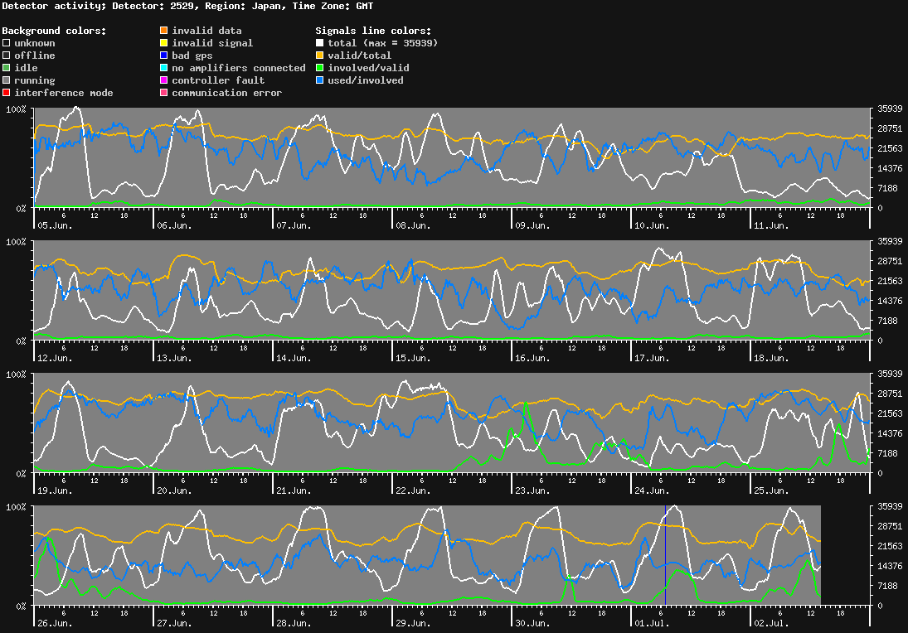Click the pink communication error swatch
Screen dimensions: 908x633
[164, 93]
